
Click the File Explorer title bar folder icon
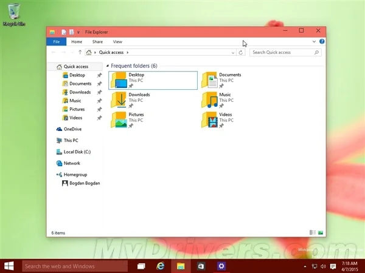[52, 32]
